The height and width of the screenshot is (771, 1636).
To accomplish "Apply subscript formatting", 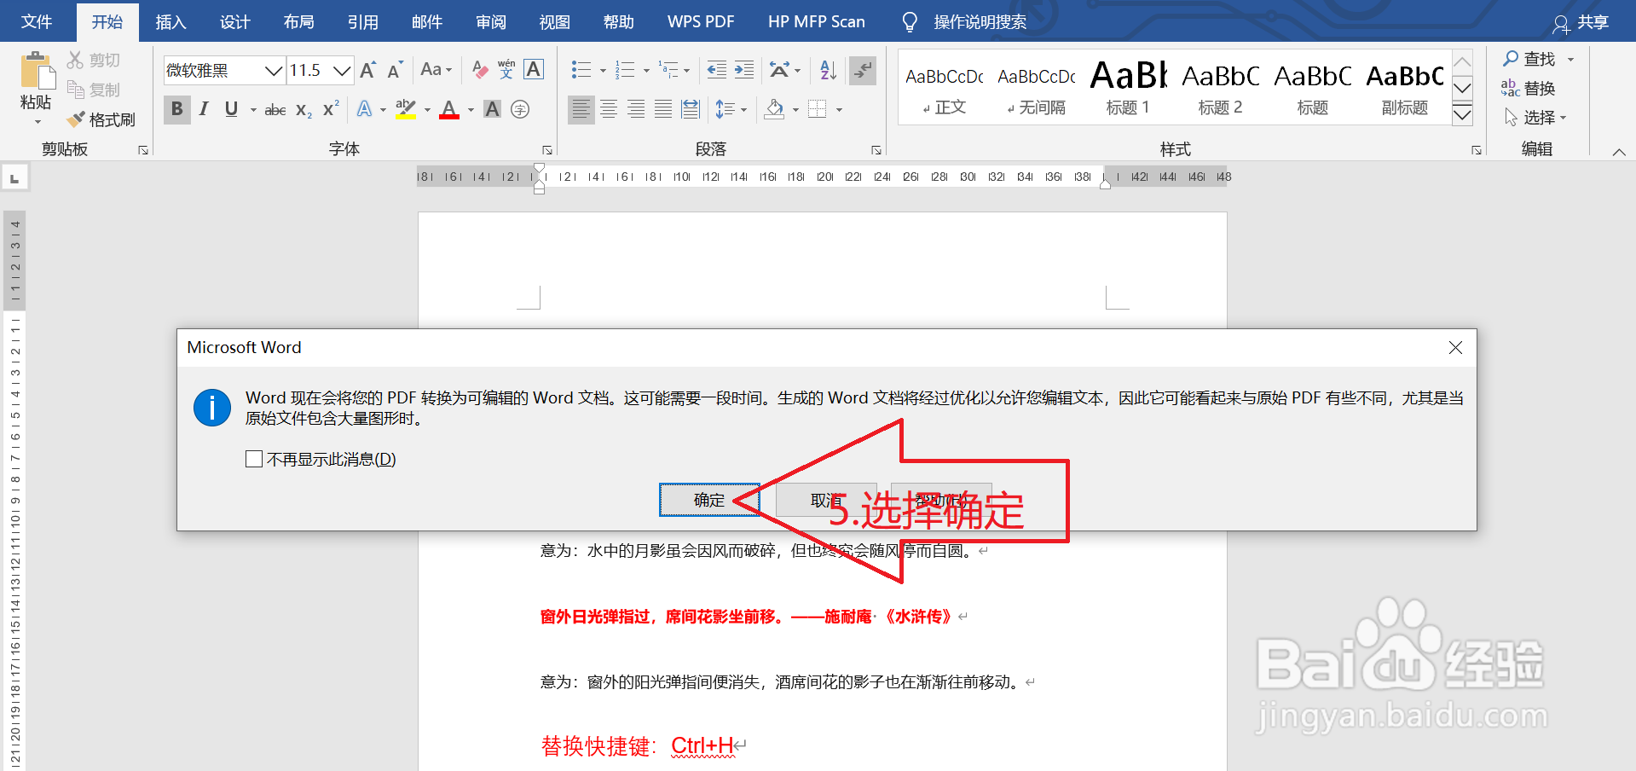I will click(303, 109).
